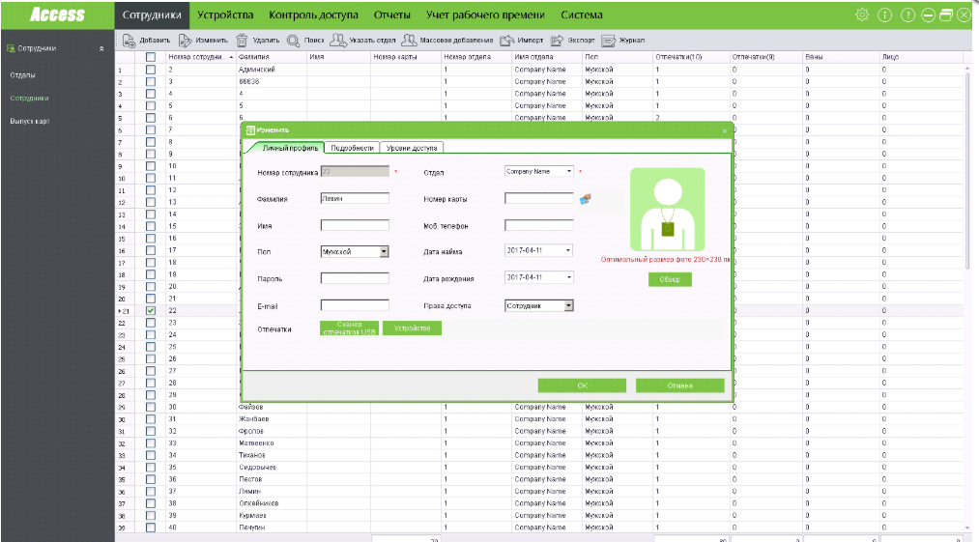Click the Импорт toolbar icon
The height and width of the screenshot is (542, 979).
(x=507, y=41)
